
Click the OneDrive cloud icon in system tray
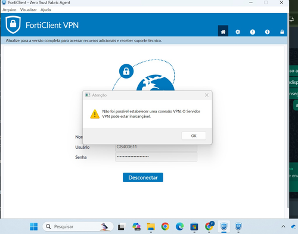pos(294,226)
